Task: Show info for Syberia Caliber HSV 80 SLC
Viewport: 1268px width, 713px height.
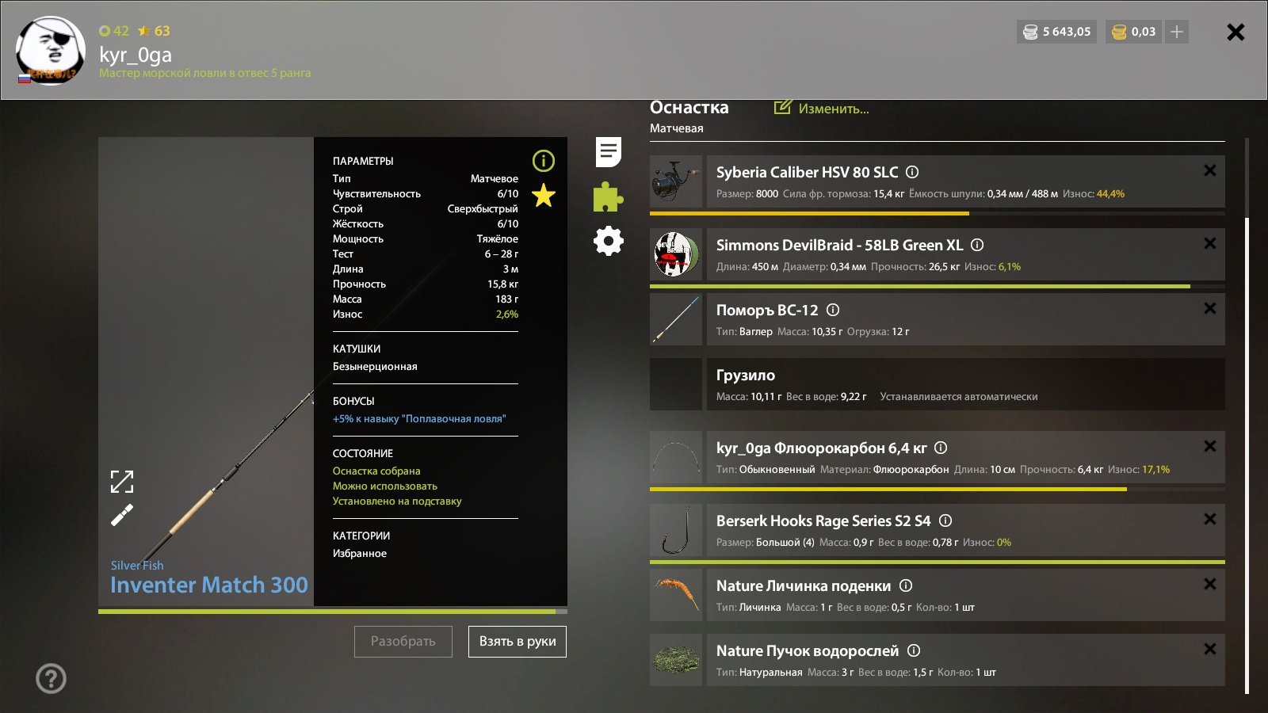Action: [x=912, y=172]
